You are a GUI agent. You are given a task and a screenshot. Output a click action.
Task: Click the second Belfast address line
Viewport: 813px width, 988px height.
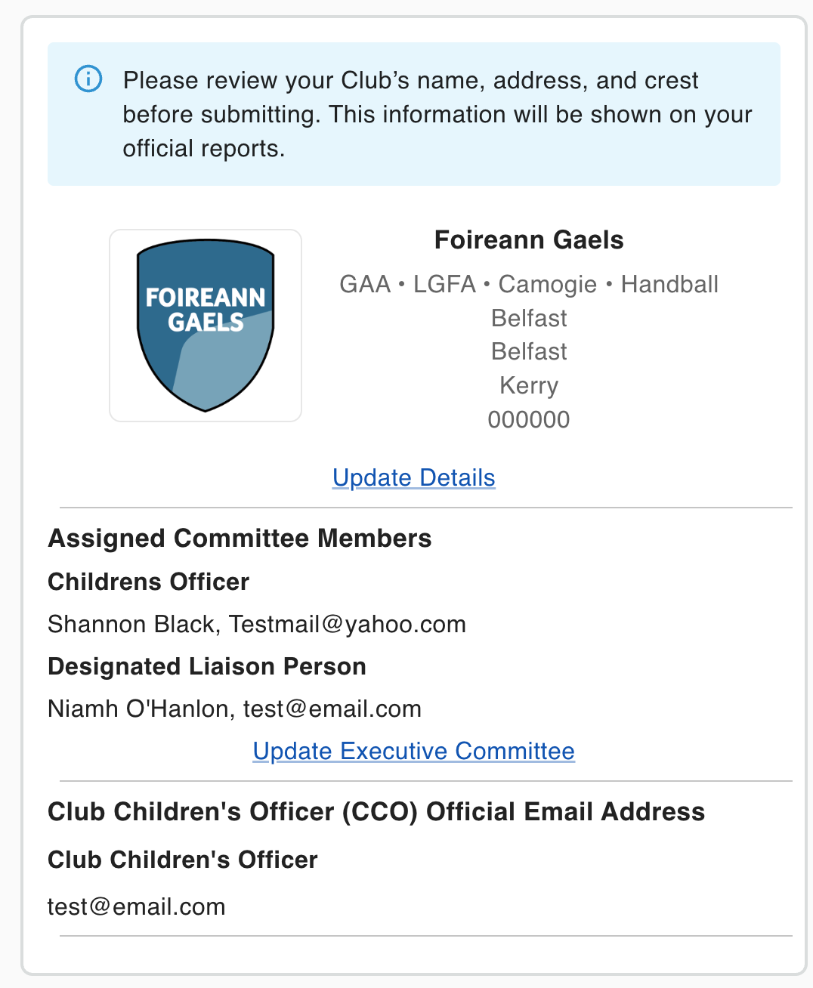pyautogui.click(x=529, y=351)
